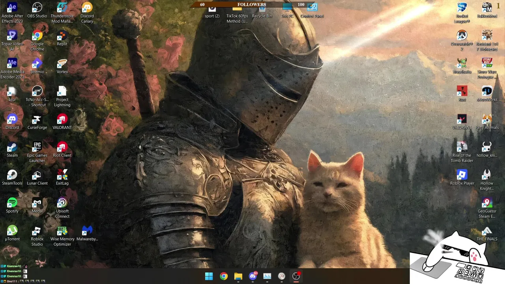
Task: Launch the CurseForge desktop shortcut
Action: (37, 122)
